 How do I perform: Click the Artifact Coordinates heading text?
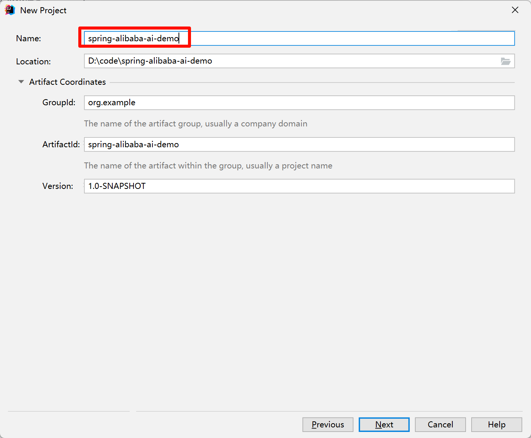(68, 82)
